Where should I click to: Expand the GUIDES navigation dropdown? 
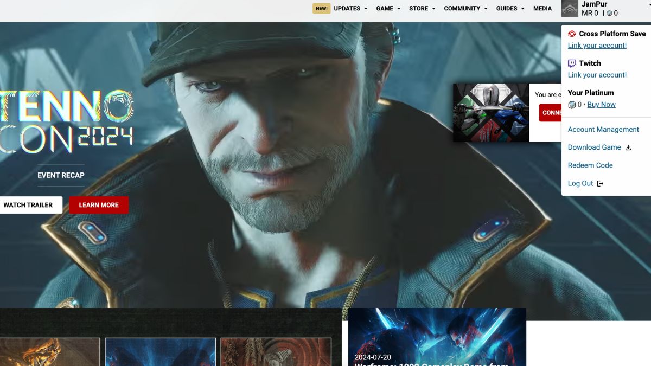pyautogui.click(x=510, y=9)
